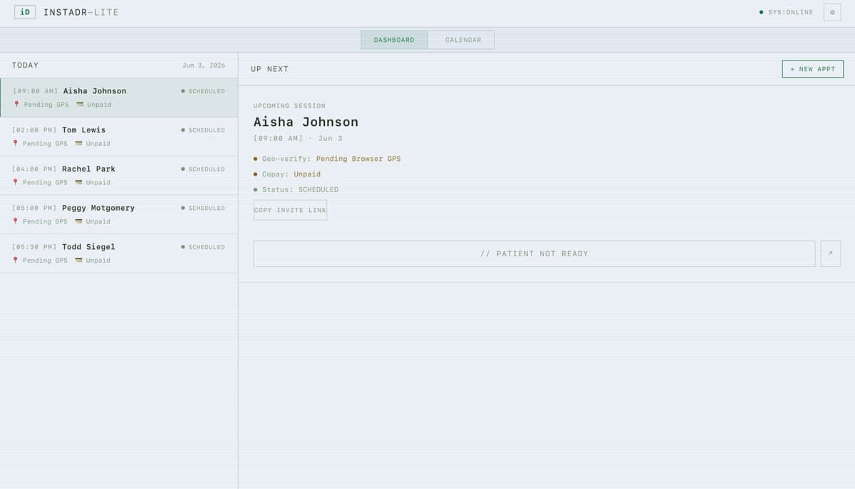Click the Patient Not Ready button
Screen dimensions: 855x489
pos(534,253)
